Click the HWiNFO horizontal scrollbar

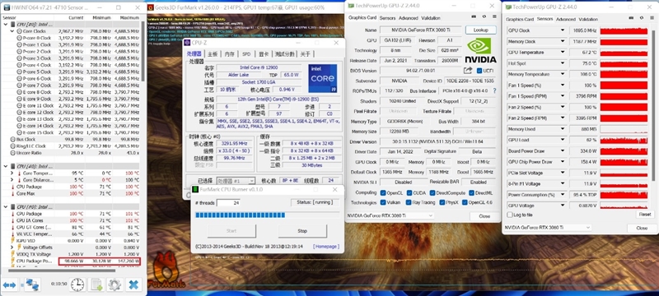[x=61, y=271]
